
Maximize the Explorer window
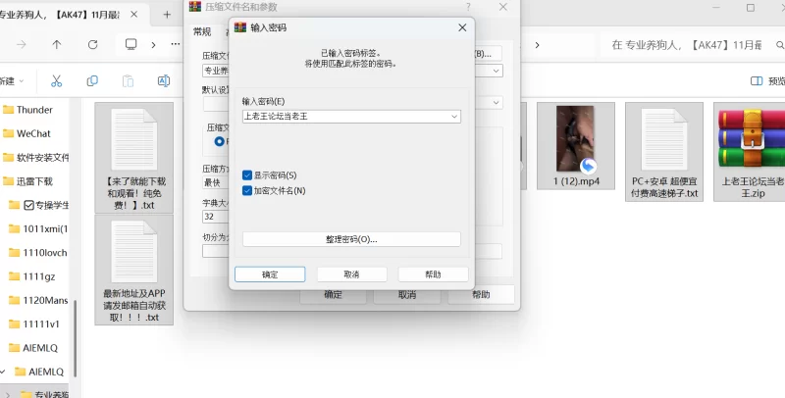click(x=751, y=8)
